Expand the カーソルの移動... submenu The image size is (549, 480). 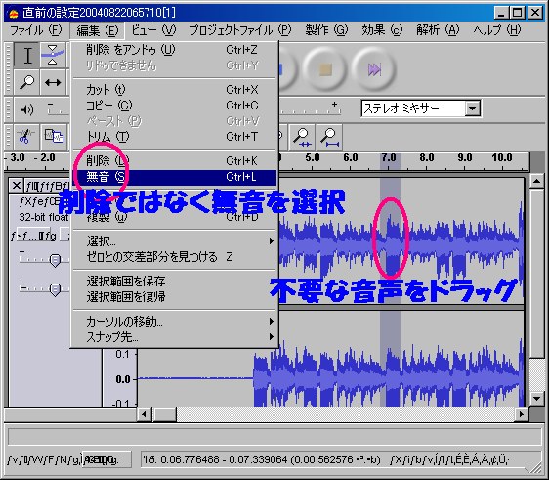coord(174,321)
